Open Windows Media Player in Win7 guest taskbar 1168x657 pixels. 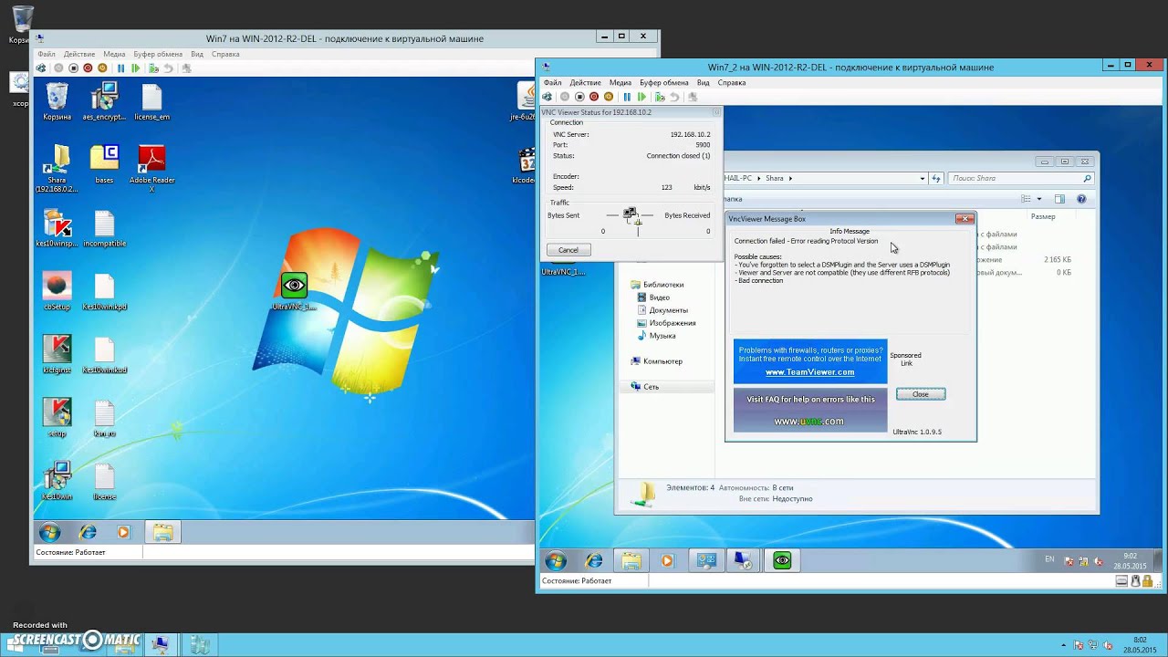point(124,532)
